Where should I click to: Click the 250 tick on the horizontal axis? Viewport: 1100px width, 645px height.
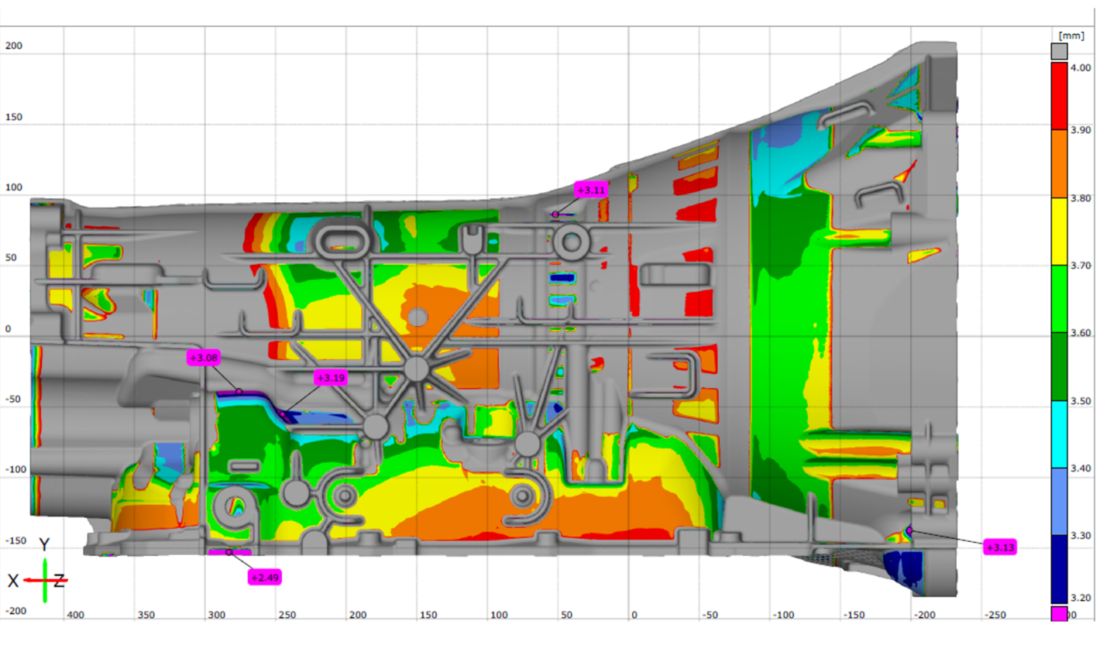287,615
